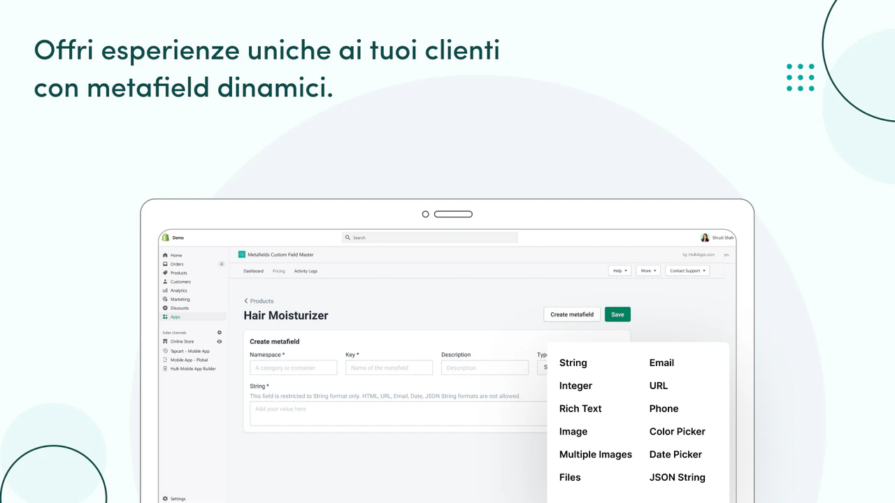Click the Orders inbox icon
Viewport: 895px width, 503px height.
click(x=165, y=264)
